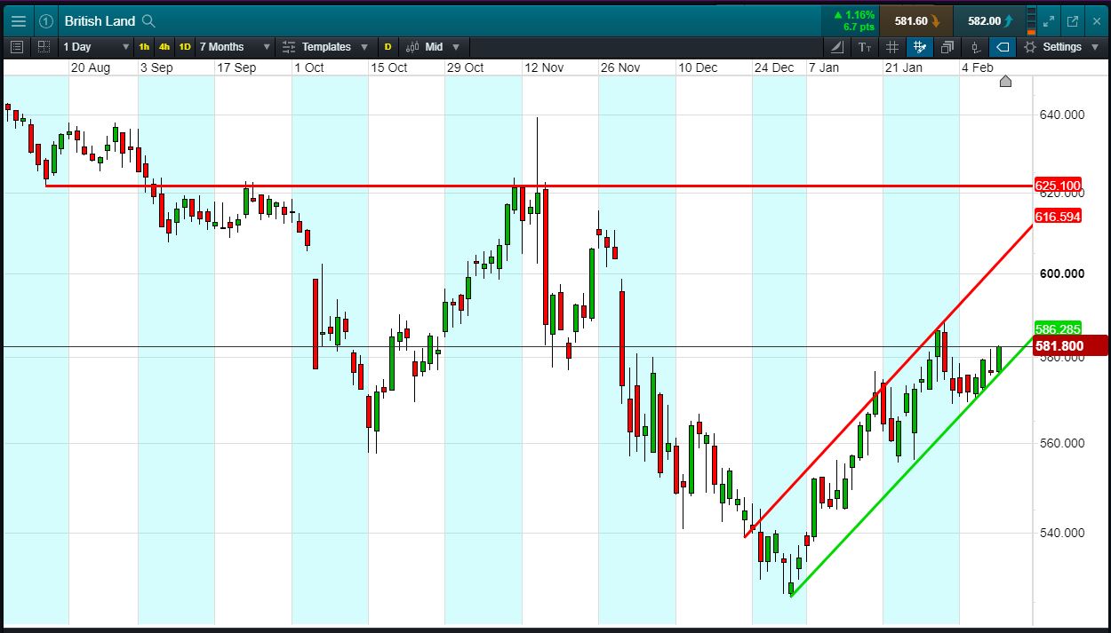Screen dimensions: 1111x633
Task: Click the search magnifier beside British Land
Action: click(148, 21)
